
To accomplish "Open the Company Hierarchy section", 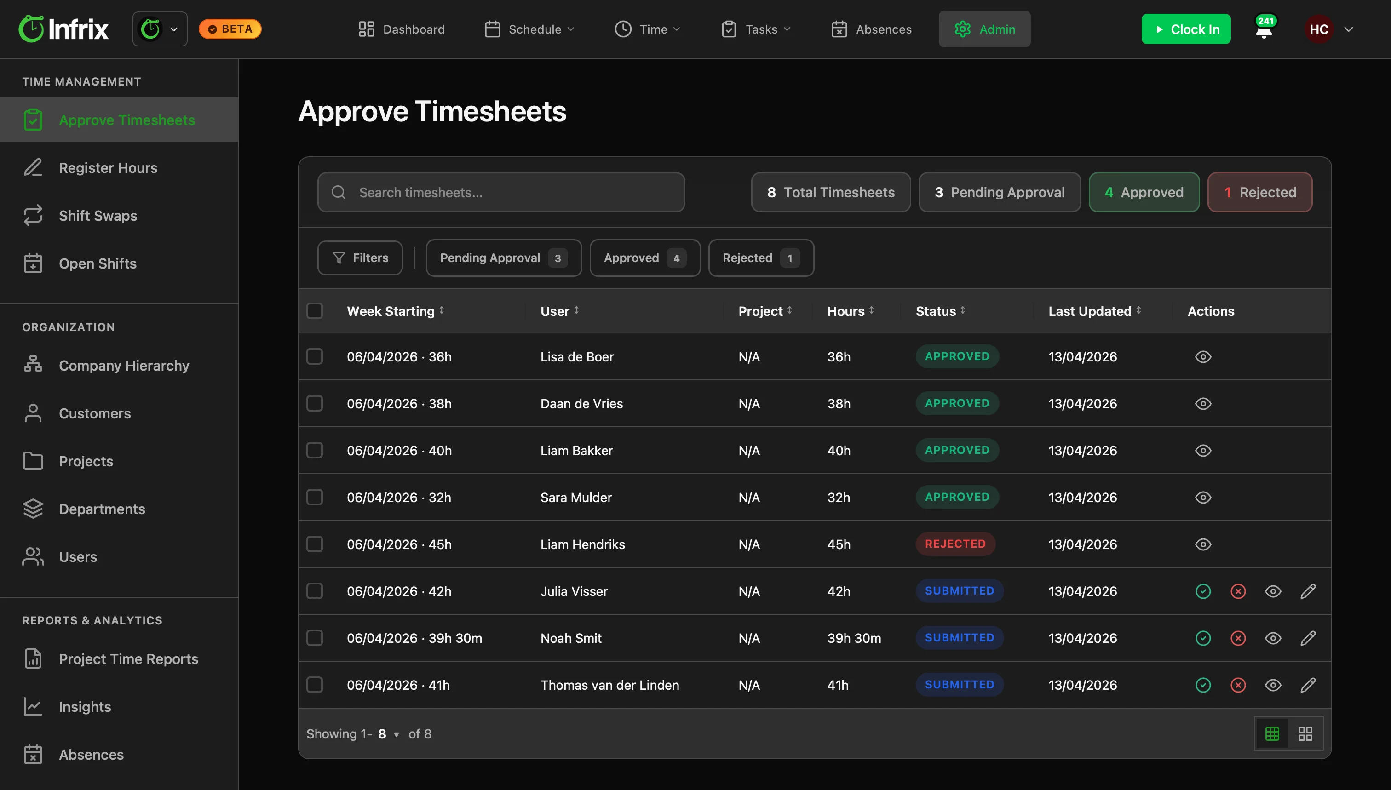I will tap(124, 365).
